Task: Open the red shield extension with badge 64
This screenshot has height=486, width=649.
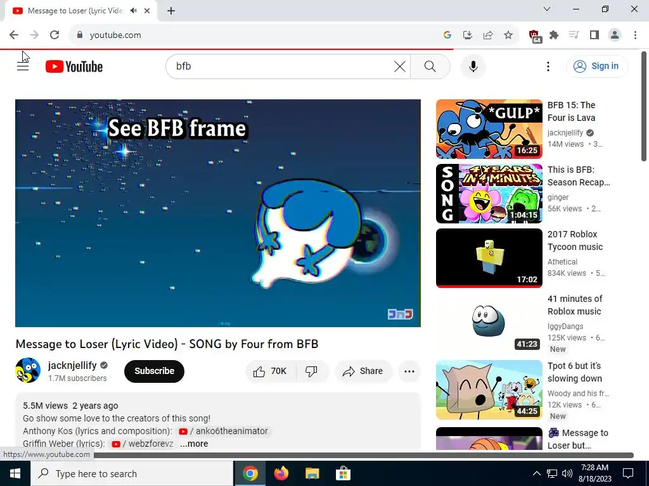Action: tap(534, 36)
